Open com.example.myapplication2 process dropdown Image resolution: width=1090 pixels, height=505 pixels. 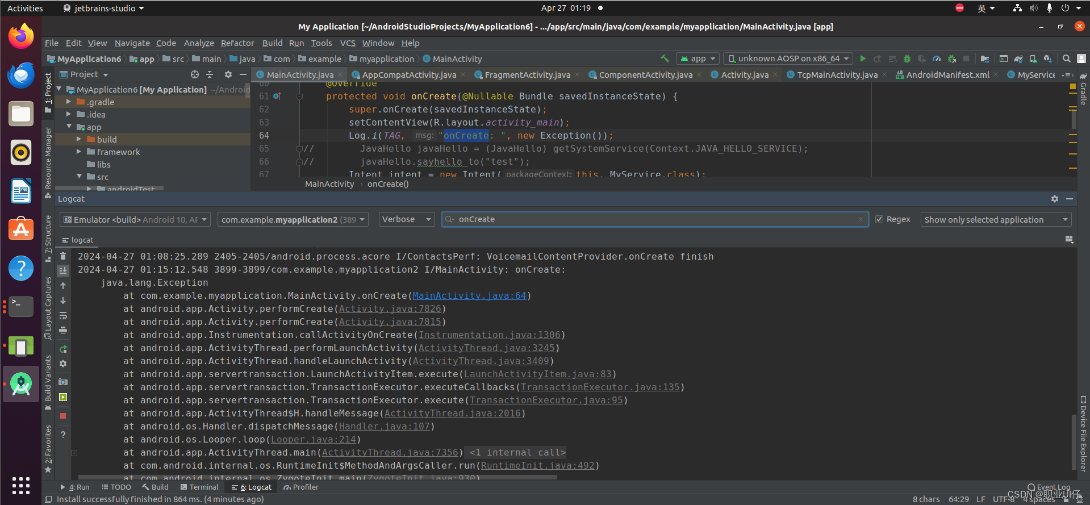point(293,219)
